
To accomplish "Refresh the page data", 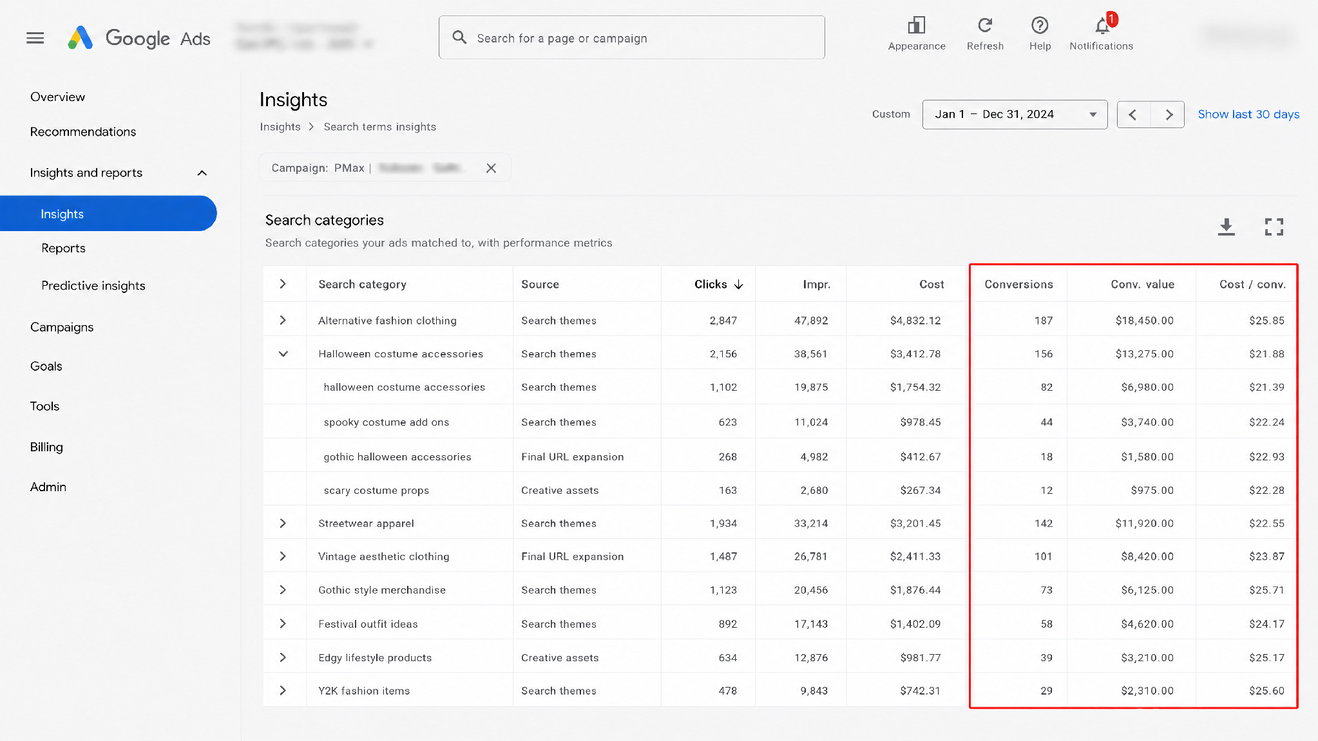I will click(x=985, y=34).
